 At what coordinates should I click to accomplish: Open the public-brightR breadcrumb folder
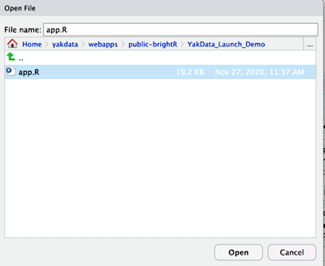click(152, 44)
